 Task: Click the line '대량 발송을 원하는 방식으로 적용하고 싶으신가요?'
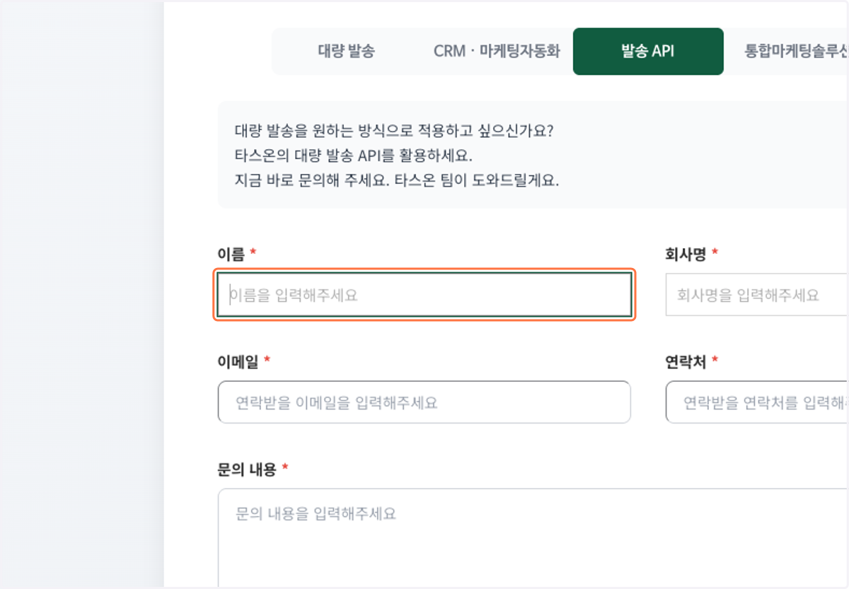click(x=393, y=132)
